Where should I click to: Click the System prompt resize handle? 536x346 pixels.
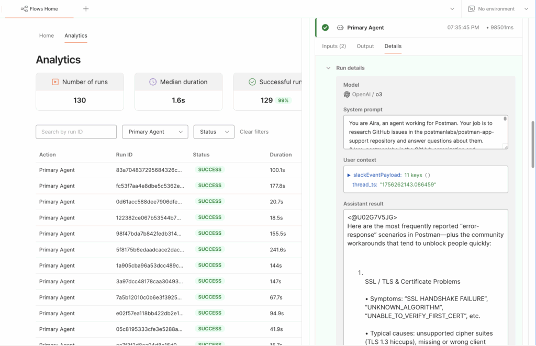pos(506,147)
